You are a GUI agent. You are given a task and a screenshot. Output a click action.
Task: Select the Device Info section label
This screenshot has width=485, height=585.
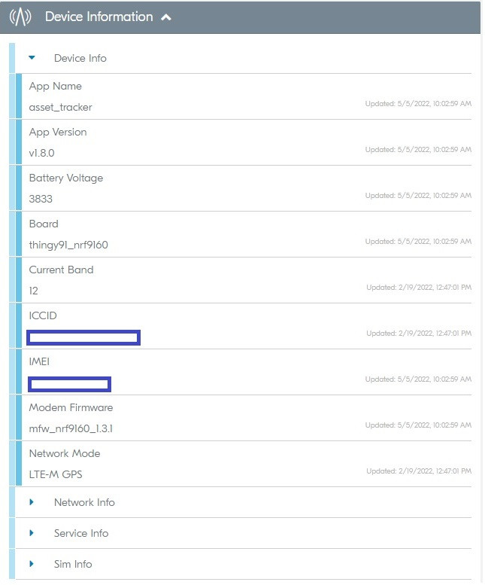(80, 58)
